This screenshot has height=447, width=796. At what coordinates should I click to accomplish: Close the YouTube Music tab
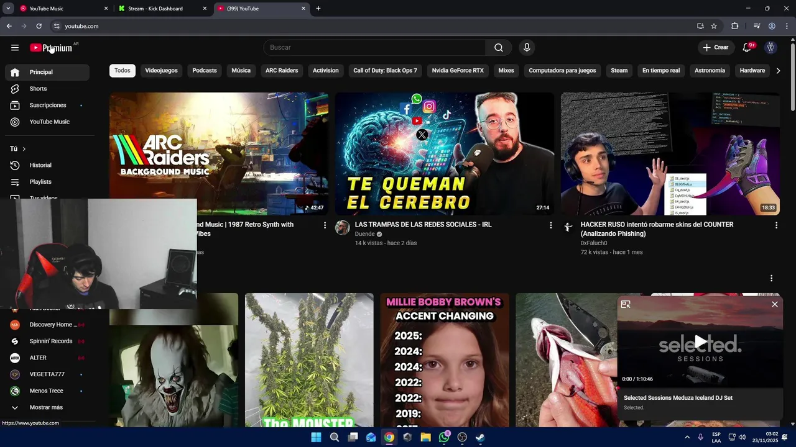click(106, 9)
